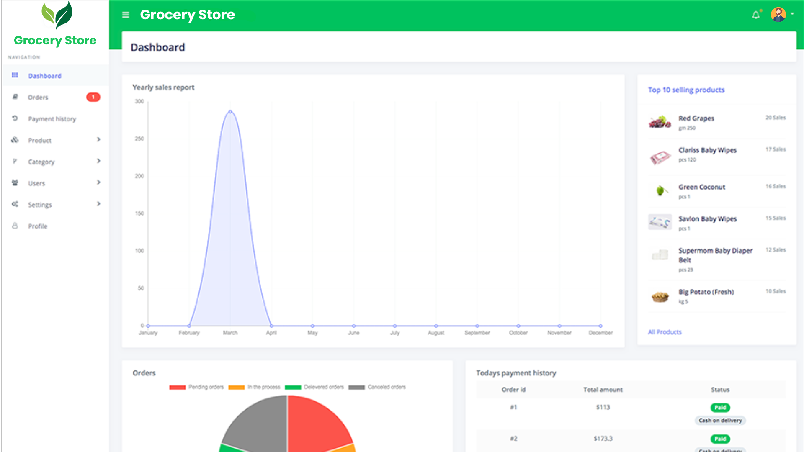This screenshot has width=804, height=452.
Task: Select the $173.3 amount cell
Action: 603,439
